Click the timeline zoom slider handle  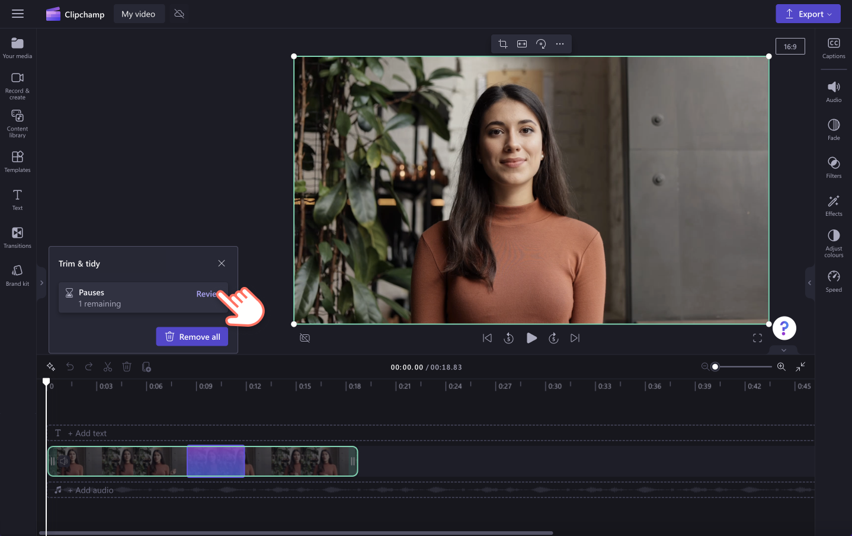715,366
